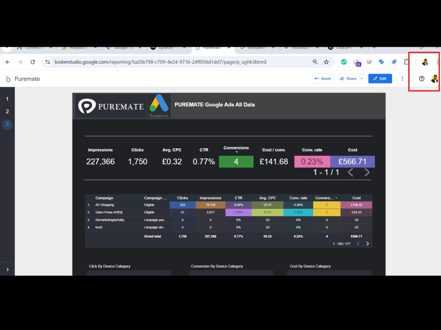Open the site info icon in address bar
Image resolution: width=441 pixels, height=330 pixels.
pos(48,62)
